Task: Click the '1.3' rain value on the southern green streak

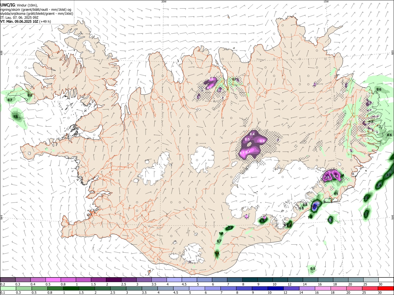Action: coord(221,234)
